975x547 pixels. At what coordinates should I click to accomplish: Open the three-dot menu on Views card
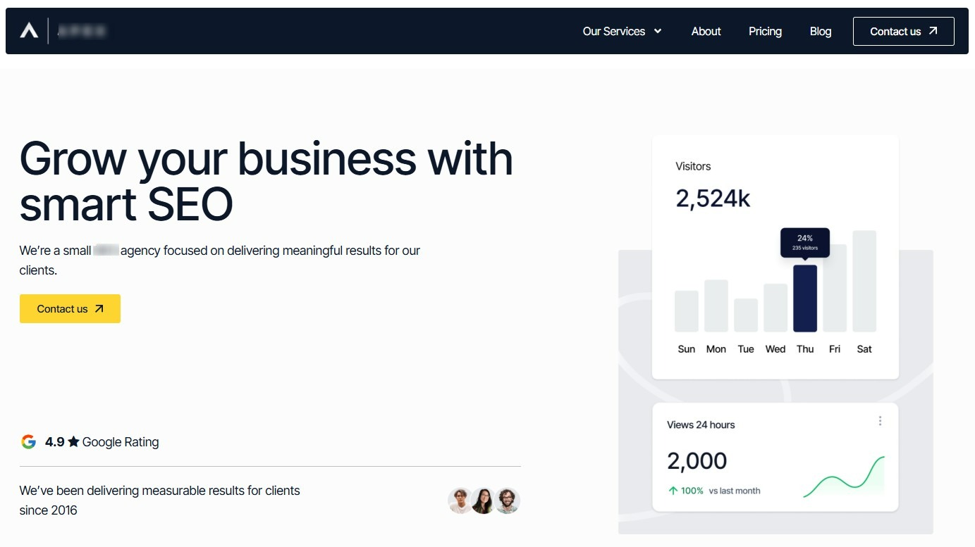coord(880,421)
